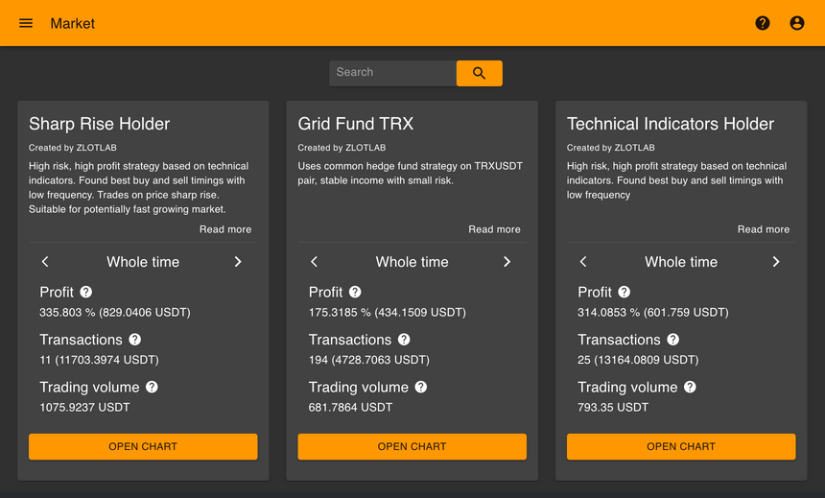Go to previous time period on Sharp Rise Holder
The height and width of the screenshot is (498, 825).
pos(45,262)
